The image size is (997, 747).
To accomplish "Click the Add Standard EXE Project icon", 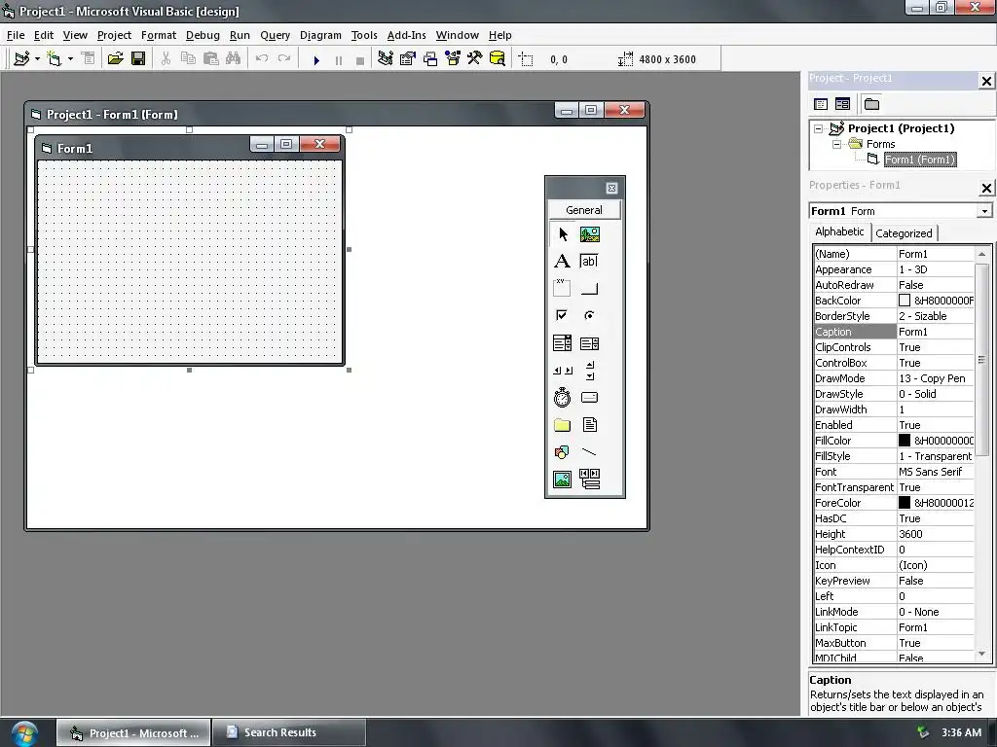I will [21, 59].
